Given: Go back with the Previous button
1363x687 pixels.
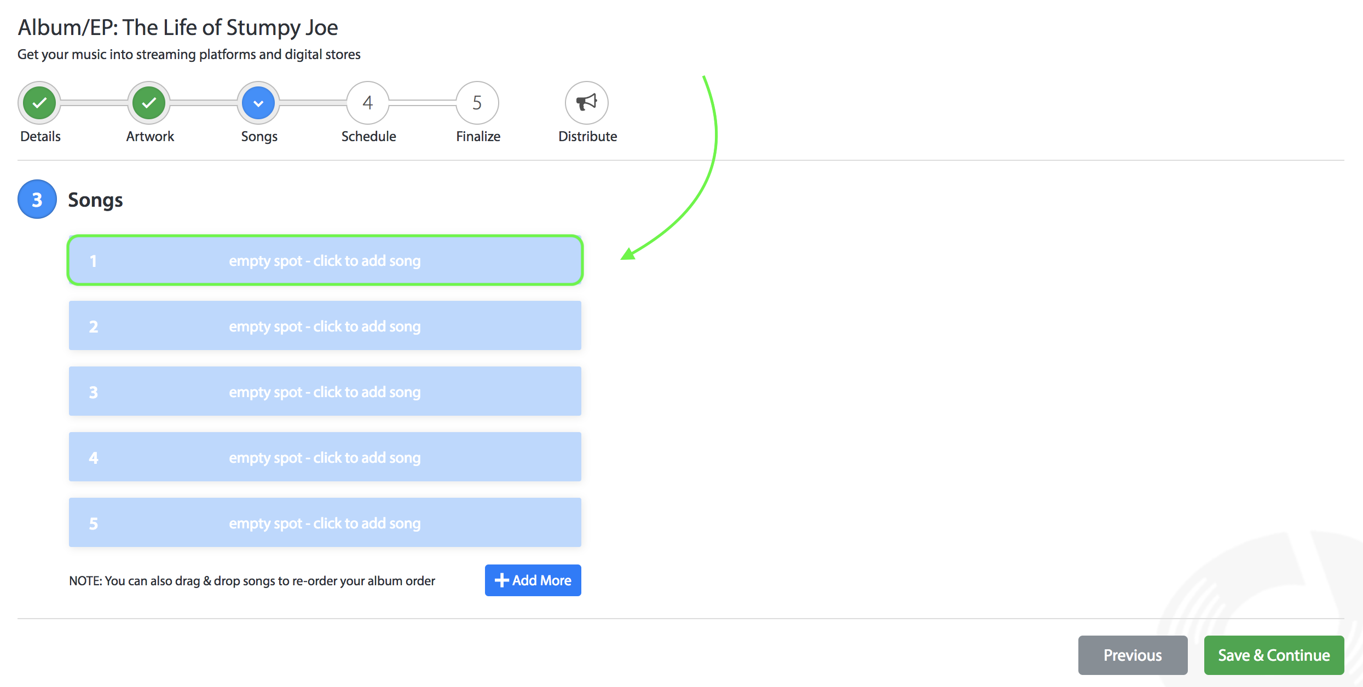Looking at the screenshot, I should click(1133, 655).
